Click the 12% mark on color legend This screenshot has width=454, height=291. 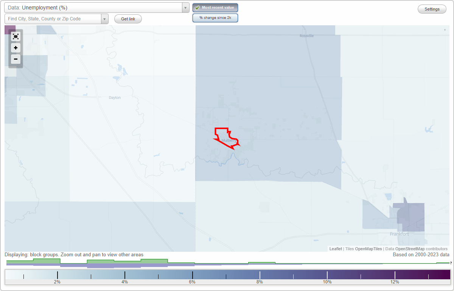point(395,275)
